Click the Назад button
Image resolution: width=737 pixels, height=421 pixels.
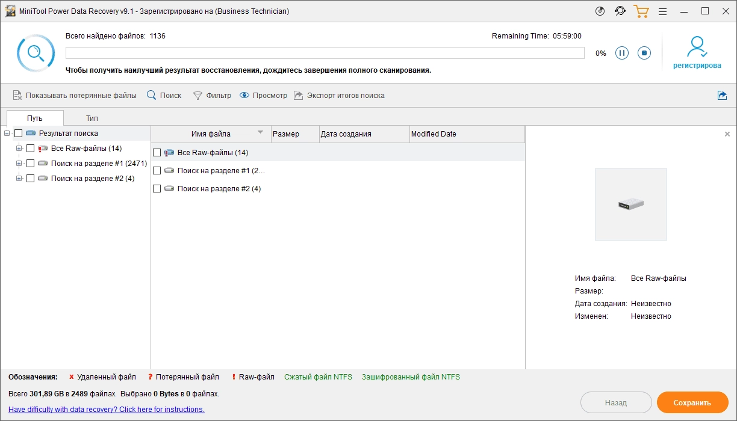(x=616, y=402)
